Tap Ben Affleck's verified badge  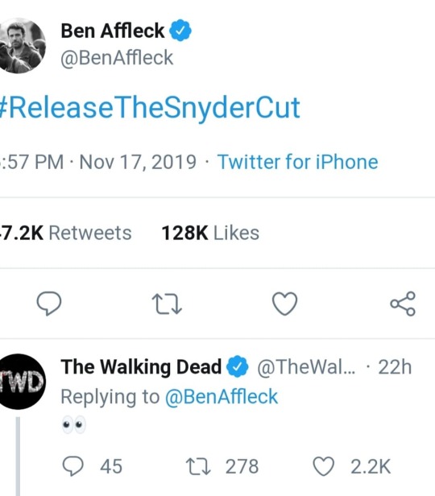click(180, 31)
